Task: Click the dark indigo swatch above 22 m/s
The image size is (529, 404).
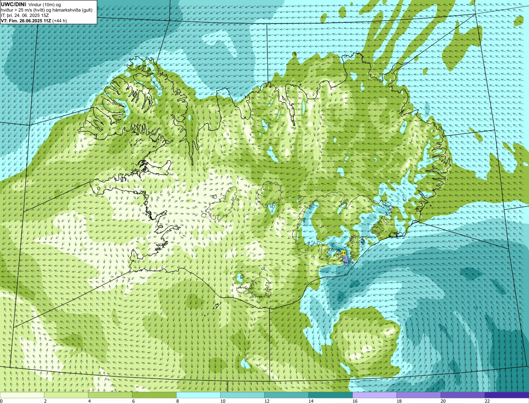Action: (507, 395)
